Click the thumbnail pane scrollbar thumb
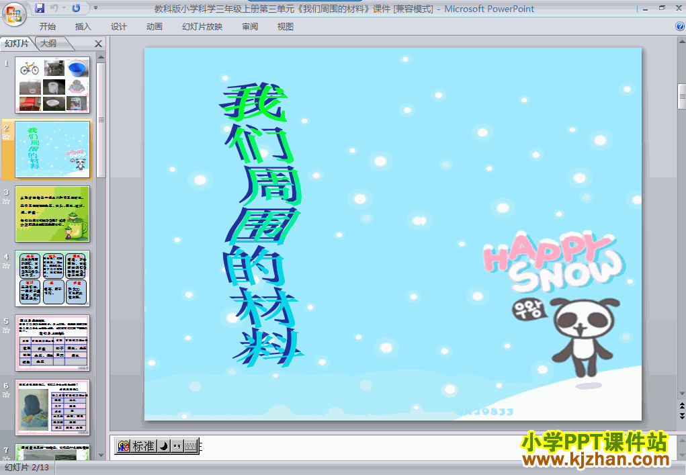This screenshot has height=475, width=686. point(101,120)
